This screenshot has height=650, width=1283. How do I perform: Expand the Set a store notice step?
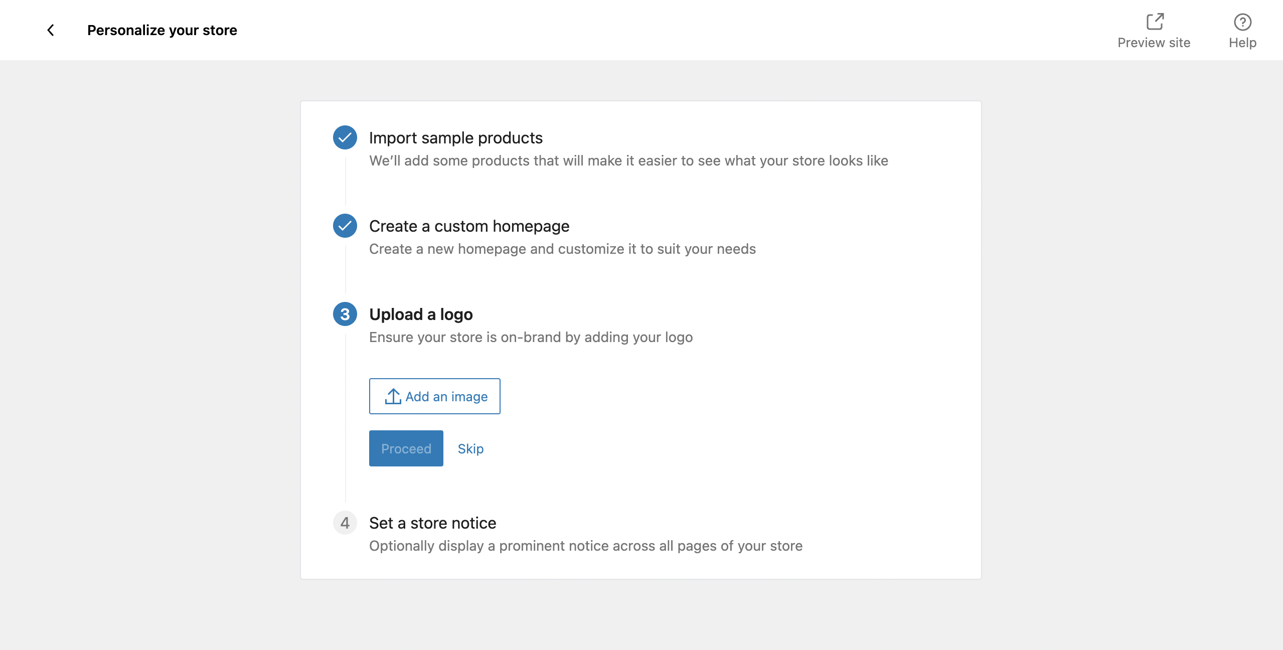click(x=432, y=523)
